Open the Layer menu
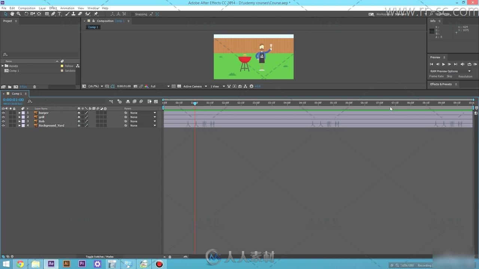The image size is (479, 269). (42, 8)
